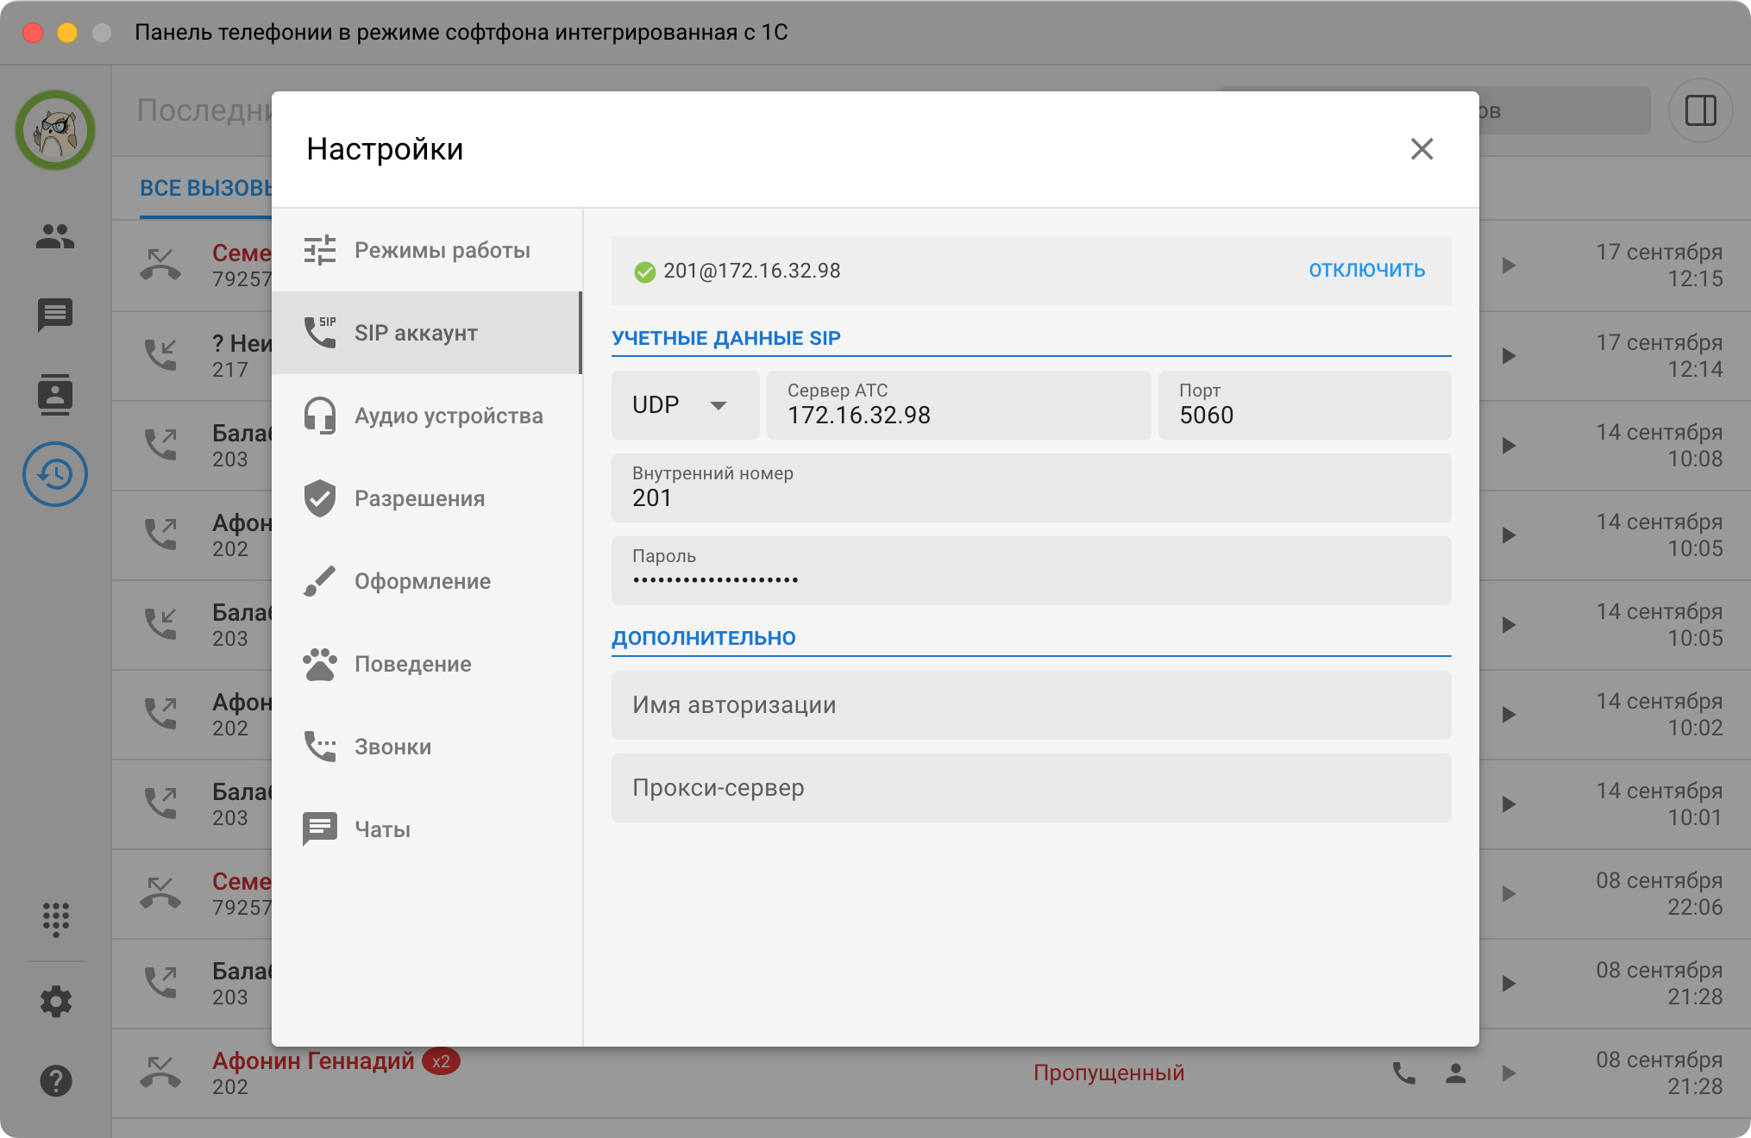1751x1138 pixels.
Task: Open contact card icon for Афонин Геннадий
Action: click(x=1456, y=1072)
